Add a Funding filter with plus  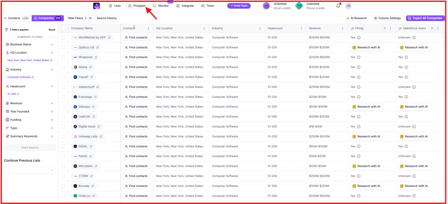(x=52, y=120)
